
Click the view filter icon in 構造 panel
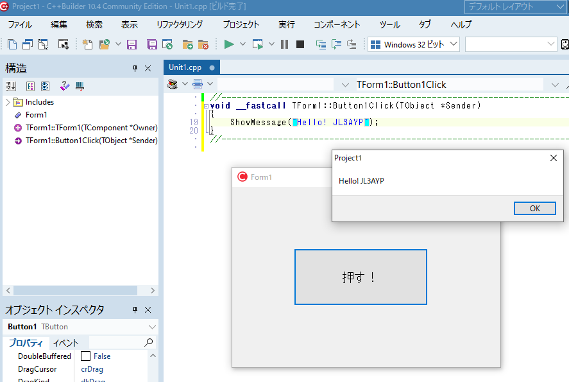pos(45,86)
